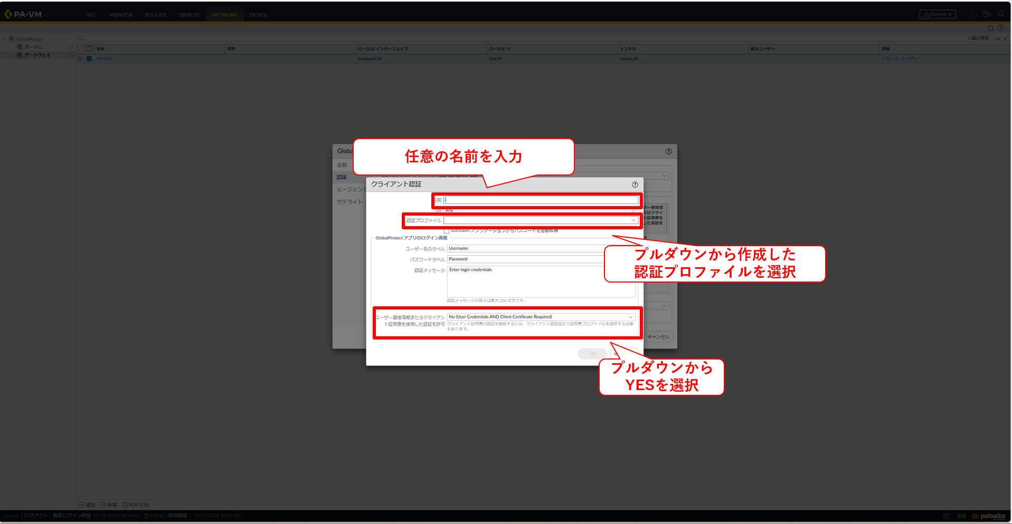Image resolution: width=1012 pixels, height=524 pixels.
Task: Click the refresh icon below the Commit button
Action: [x=990, y=28]
